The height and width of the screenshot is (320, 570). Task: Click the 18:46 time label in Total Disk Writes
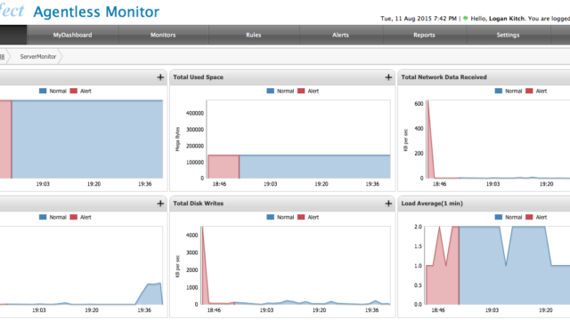pyautogui.click(x=214, y=310)
